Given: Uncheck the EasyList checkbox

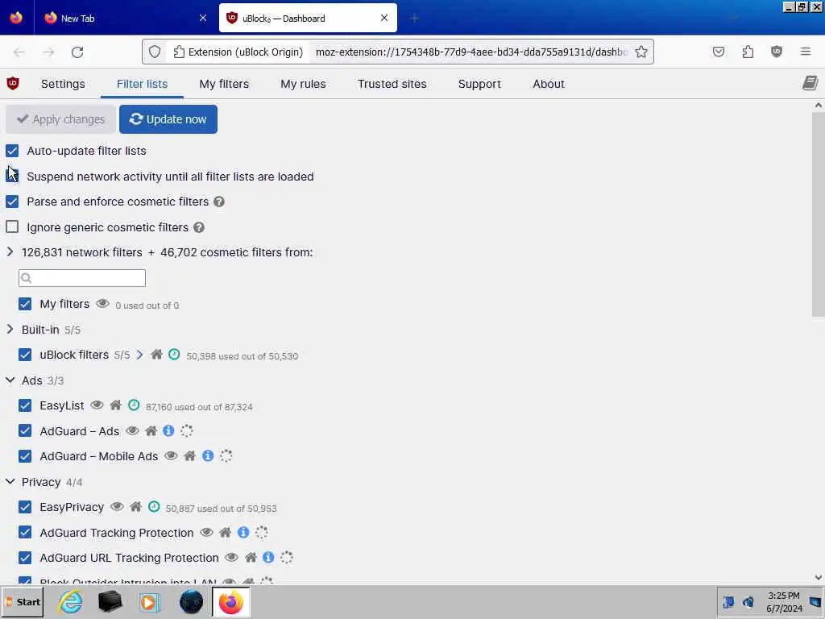Looking at the screenshot, I should (x=25, y=405).
